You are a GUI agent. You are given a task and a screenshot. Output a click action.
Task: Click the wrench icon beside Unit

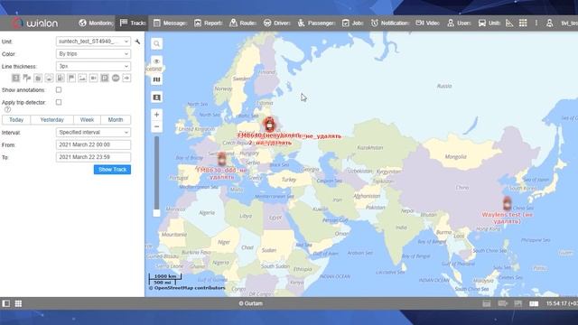pyautogui.click(x=137, y=42)
